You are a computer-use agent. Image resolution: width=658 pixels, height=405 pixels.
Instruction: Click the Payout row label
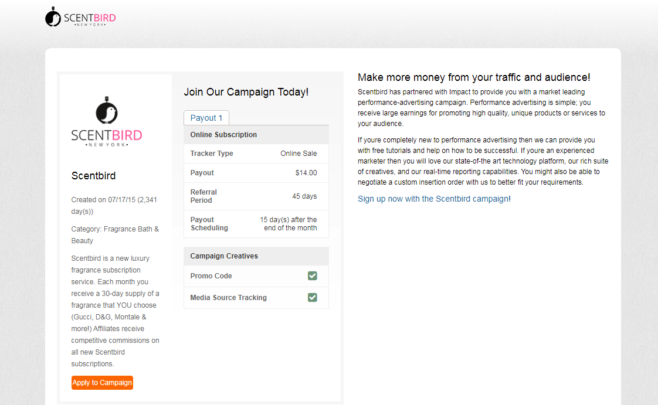click(202, 173)
